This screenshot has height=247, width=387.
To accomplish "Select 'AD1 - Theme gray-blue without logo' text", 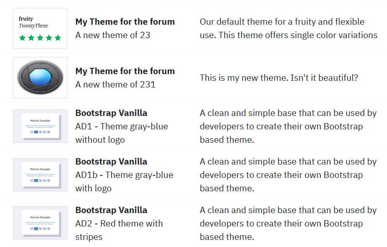I will coord(122,133).
